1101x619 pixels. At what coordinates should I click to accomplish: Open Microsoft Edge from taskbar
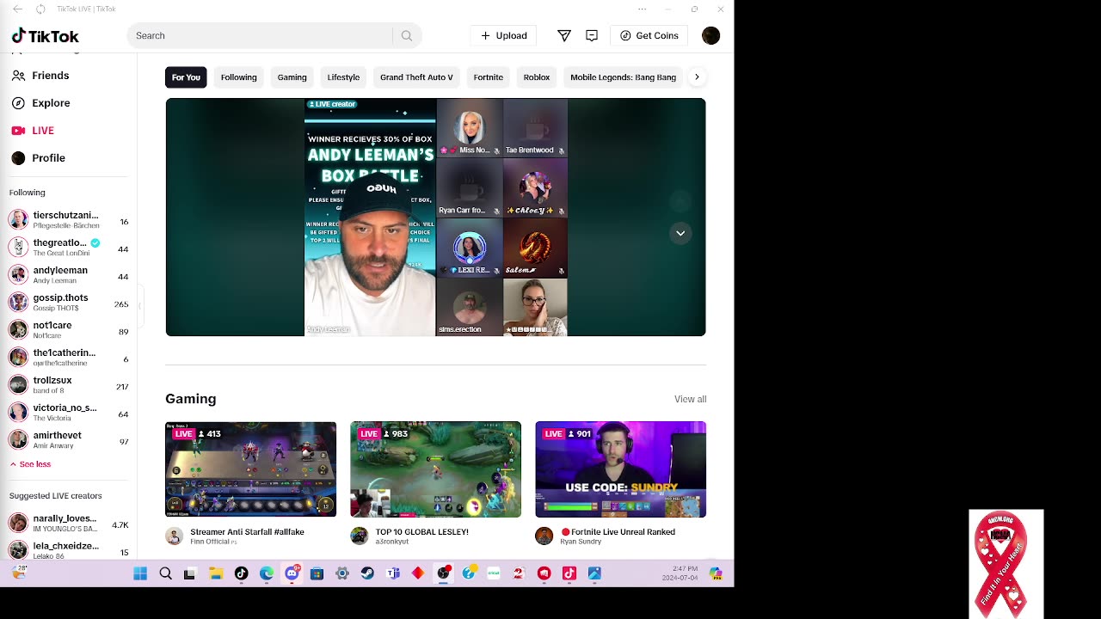tap(267, 573)
